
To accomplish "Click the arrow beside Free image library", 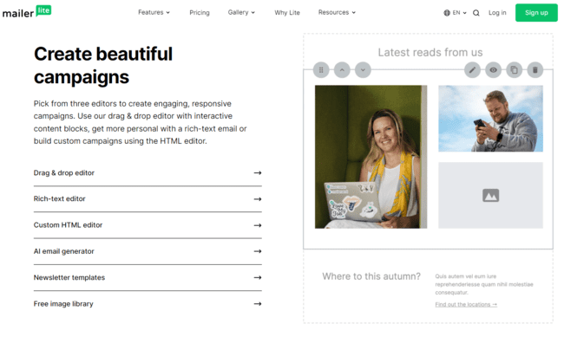I will [x=258, y=303].
